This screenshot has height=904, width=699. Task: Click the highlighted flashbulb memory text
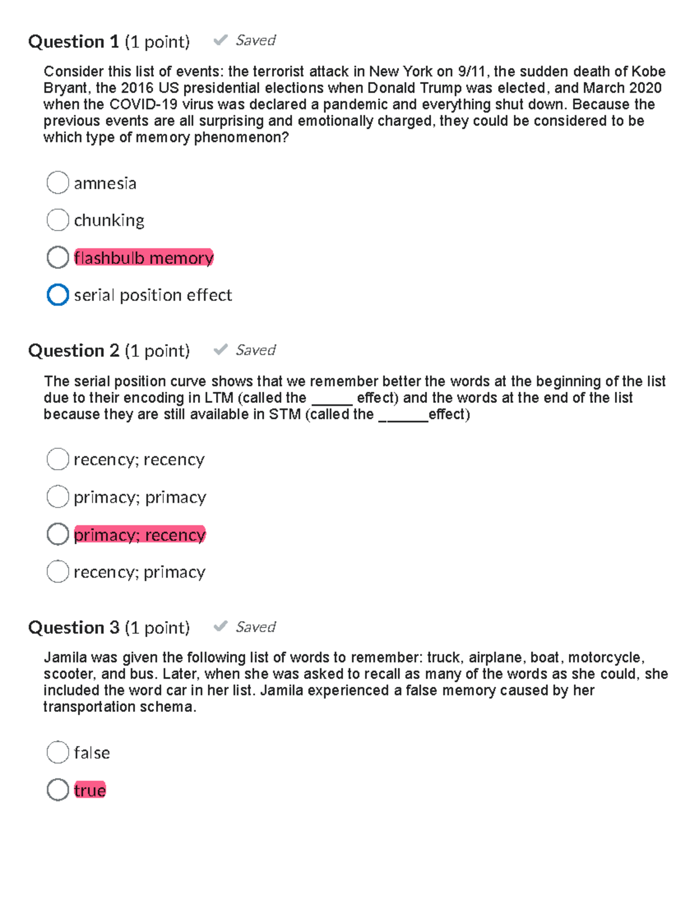[143, 258]
